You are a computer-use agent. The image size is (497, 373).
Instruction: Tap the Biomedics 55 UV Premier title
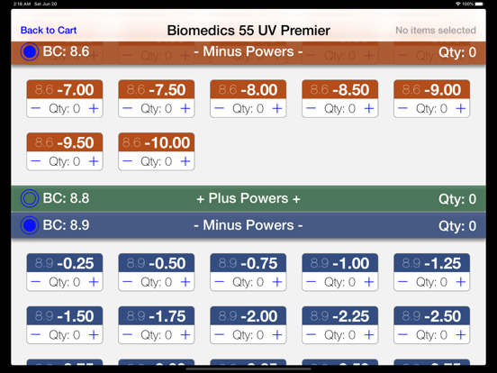(248, 31)
